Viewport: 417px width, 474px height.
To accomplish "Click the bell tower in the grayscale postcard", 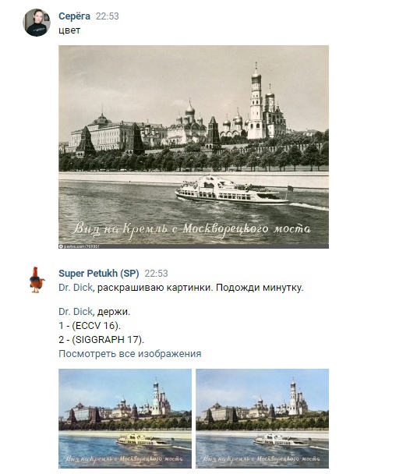I will point(256,101).
